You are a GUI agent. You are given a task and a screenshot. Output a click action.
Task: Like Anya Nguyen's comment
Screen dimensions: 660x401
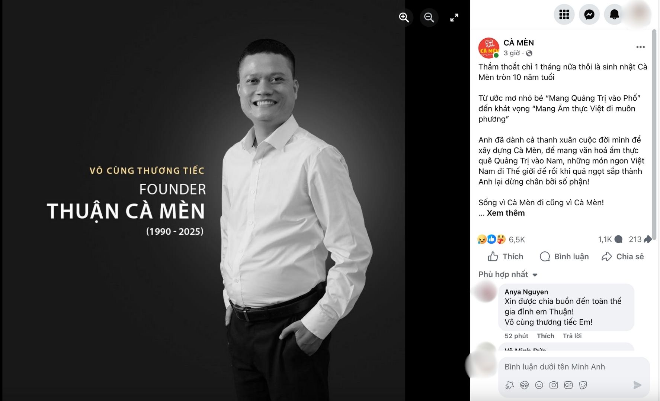[545, 336]
